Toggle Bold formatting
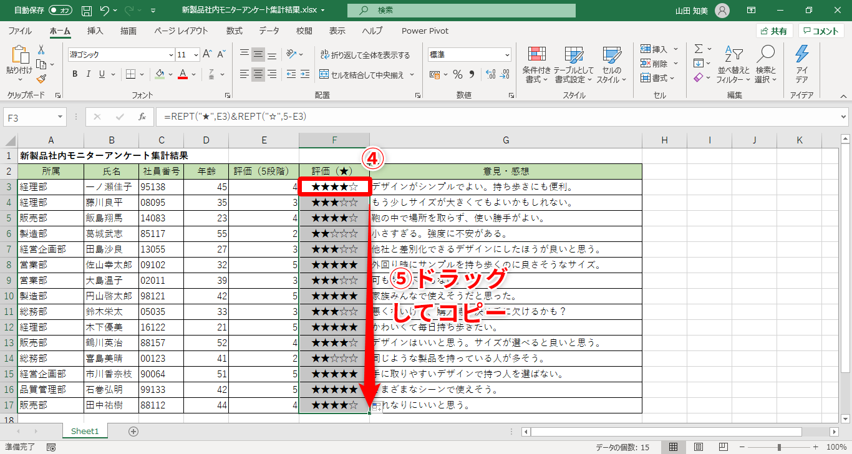 (x=75, y=74)
